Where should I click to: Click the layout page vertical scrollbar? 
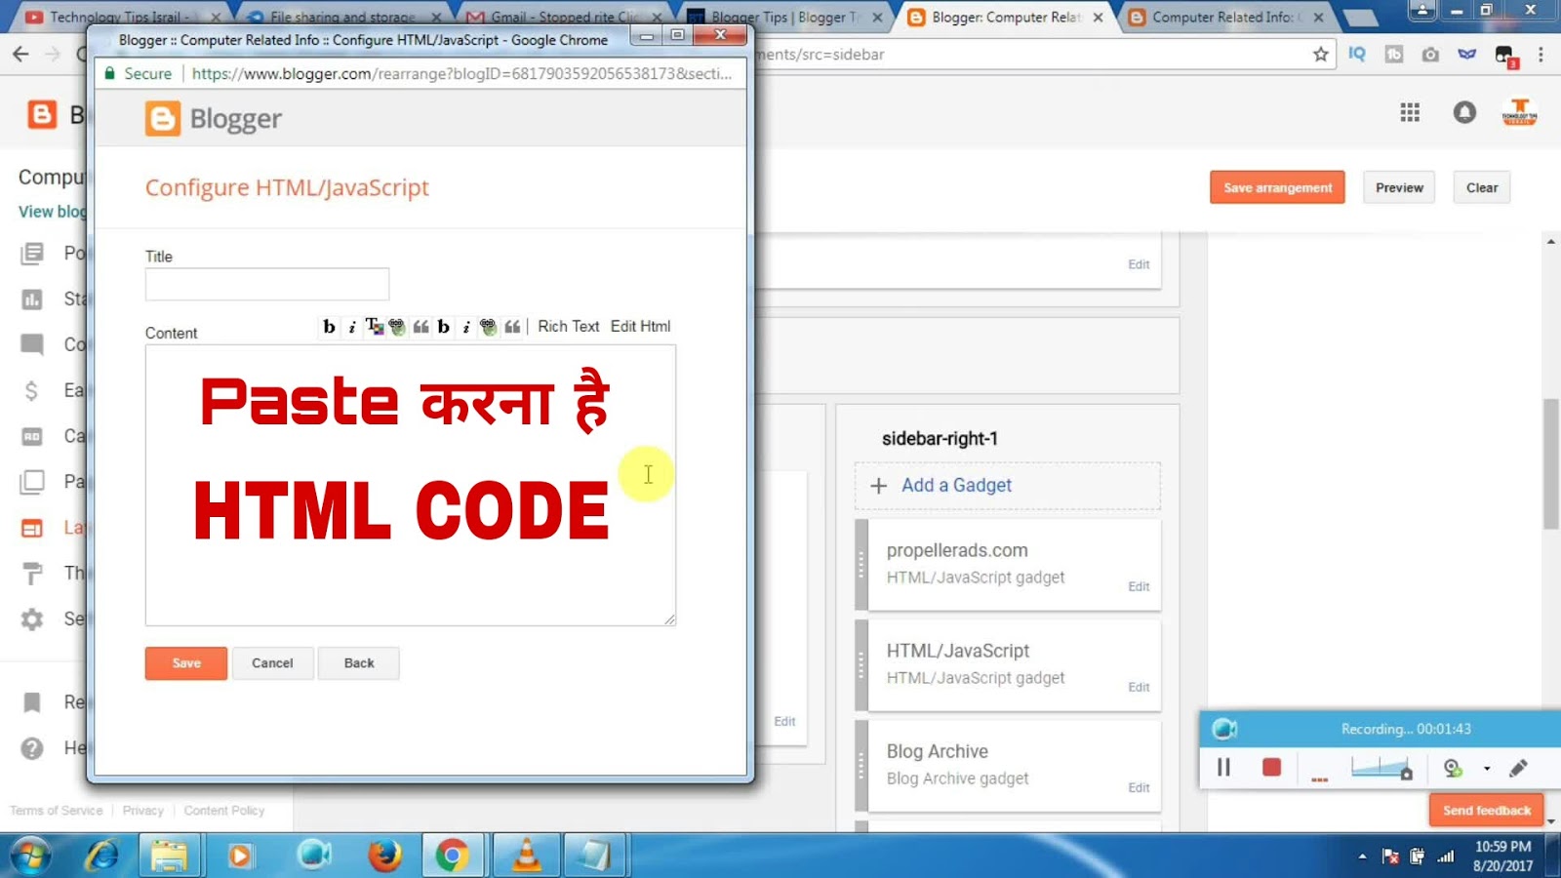[1550, 463]
